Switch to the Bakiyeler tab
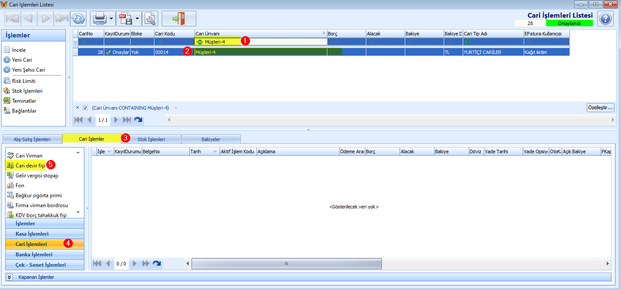The image size is (621, 290). pyautogui.click(x=211, y=139)
